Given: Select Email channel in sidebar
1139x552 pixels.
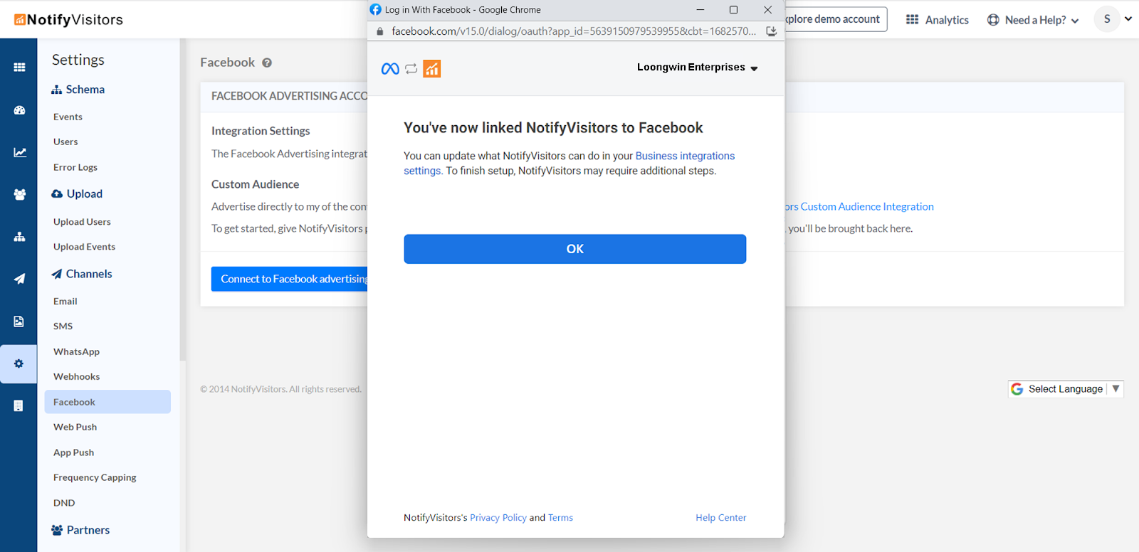Looking at the screenshot, I should coord(65,302).
